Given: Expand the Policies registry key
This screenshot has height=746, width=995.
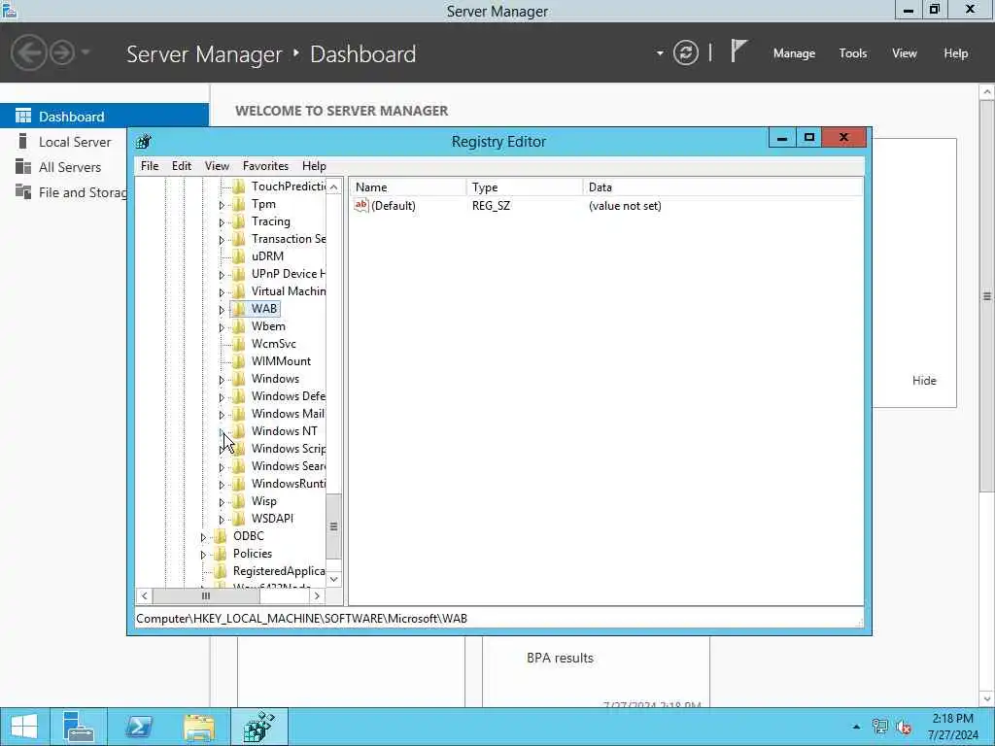Looking at the screenshot, I should [203, 555].
